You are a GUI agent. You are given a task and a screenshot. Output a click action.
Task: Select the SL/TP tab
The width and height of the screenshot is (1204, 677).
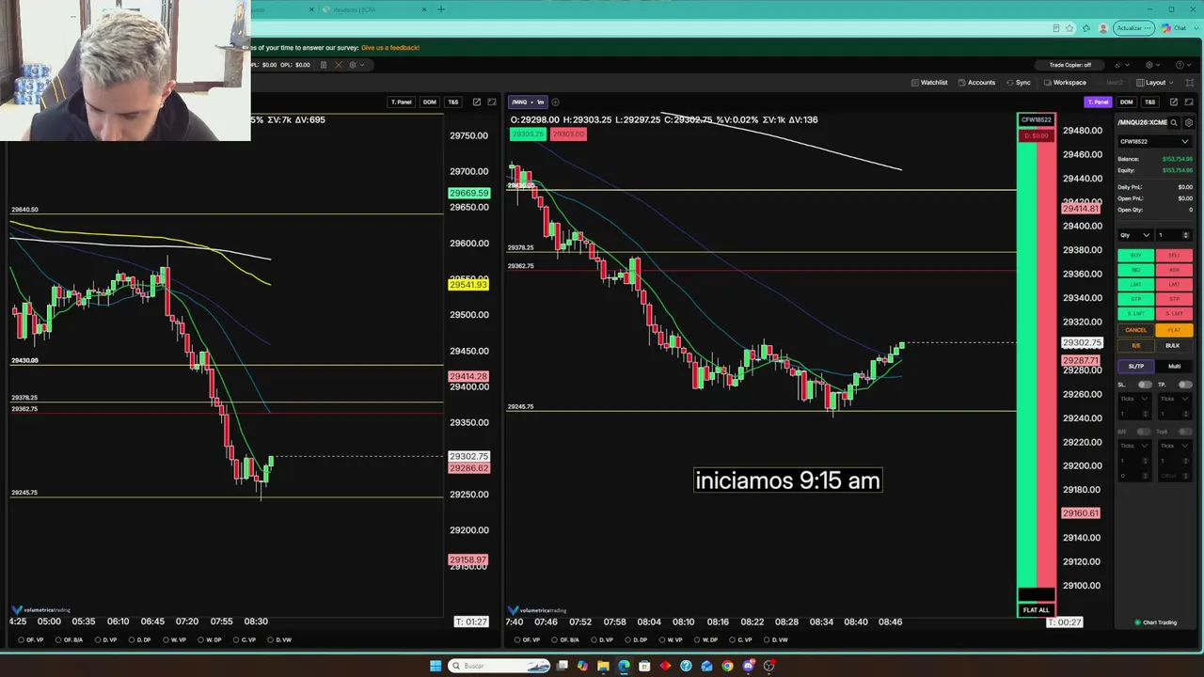pos(1136,366)
